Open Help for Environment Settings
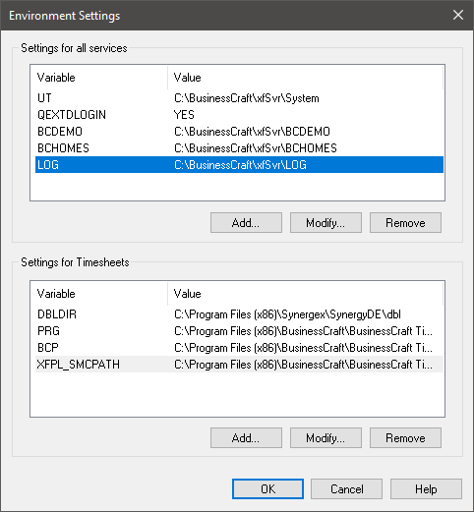 click(x=426, y=489)
